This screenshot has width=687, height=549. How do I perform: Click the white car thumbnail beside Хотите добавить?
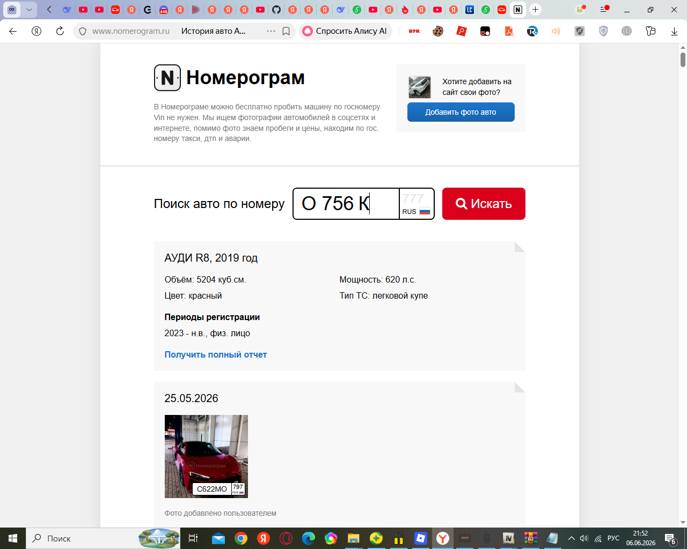420,87
